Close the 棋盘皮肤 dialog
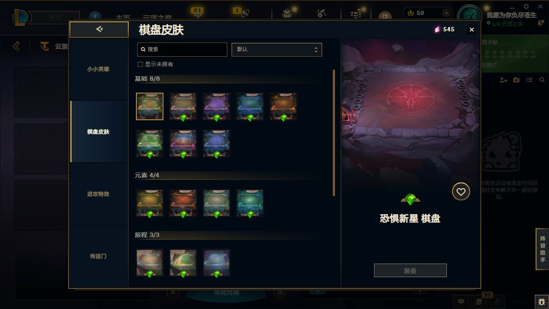This screenshot has height=309, width=549. point(472,29)
